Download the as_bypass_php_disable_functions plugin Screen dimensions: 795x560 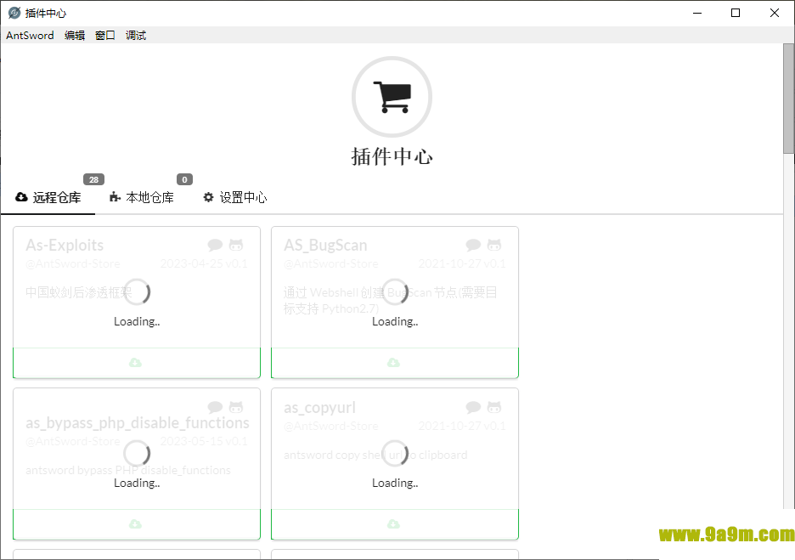click(137, 524)
